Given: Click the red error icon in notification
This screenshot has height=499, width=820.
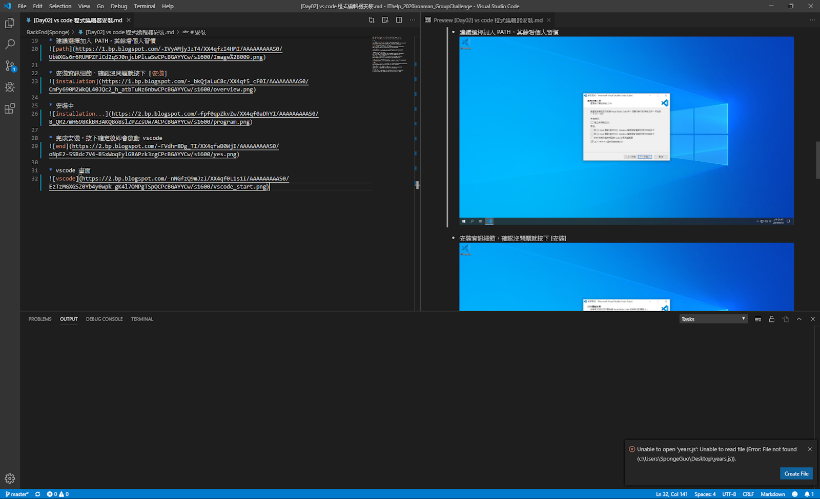Looking at the screenshot, I should (632, 449).
